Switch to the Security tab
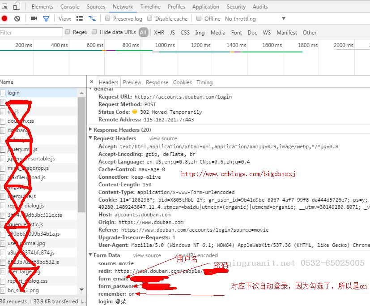This screenshot has height=306, width=370. pos(236,7)
